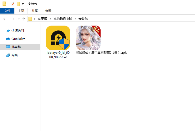Image resolution: width=195 pixels, height=131 pixels.
Task: Select 此电脑 in the left sidebar
Action: tap(16, 47)
